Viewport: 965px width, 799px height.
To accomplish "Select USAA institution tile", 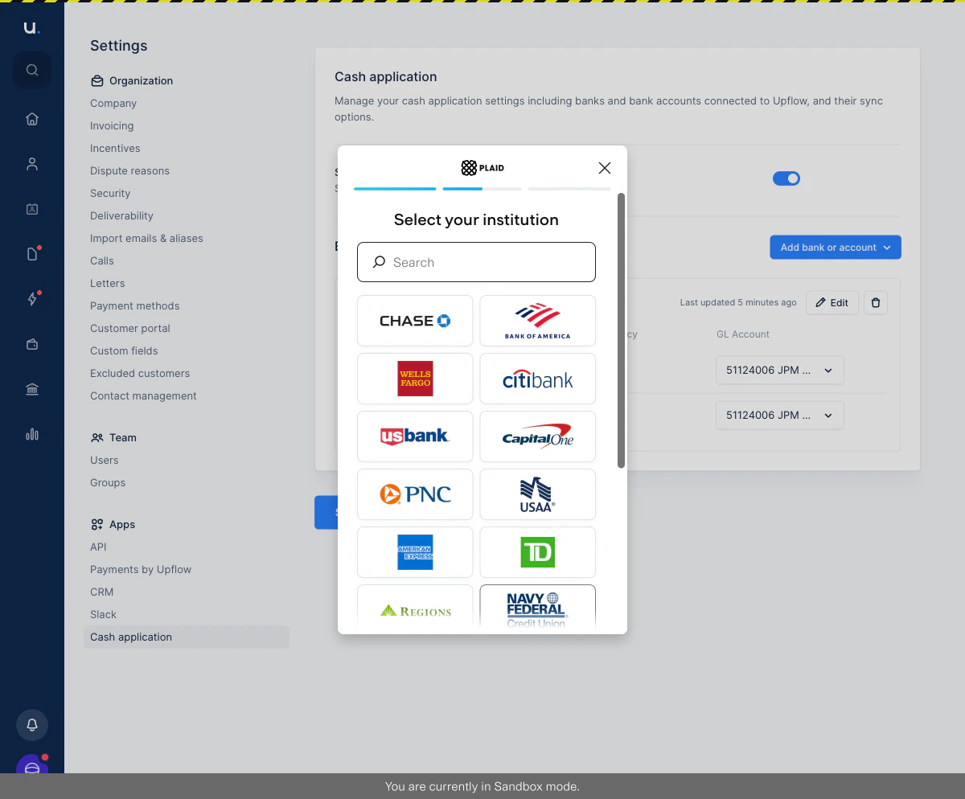I will point(538,494).
